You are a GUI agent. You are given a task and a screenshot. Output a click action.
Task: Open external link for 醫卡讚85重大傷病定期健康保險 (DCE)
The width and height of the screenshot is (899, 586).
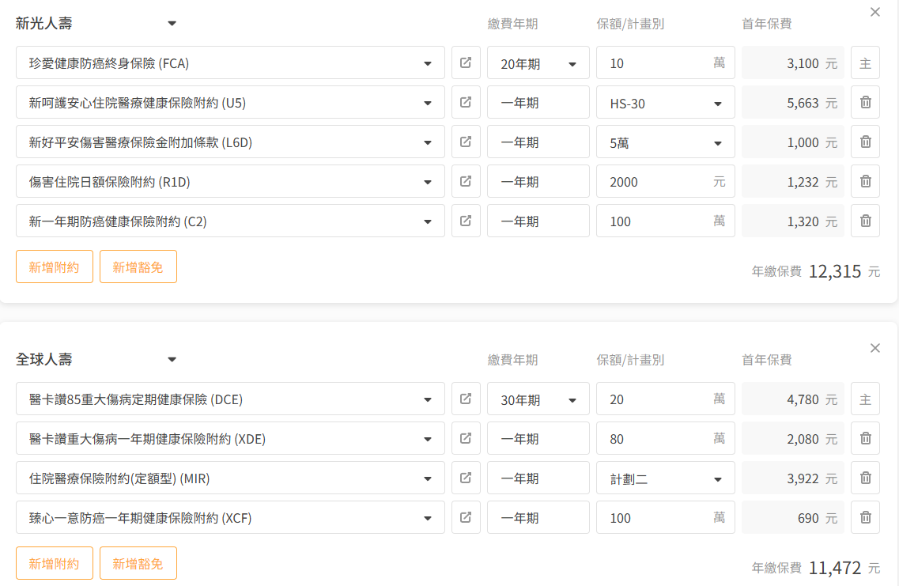[466, 399]
